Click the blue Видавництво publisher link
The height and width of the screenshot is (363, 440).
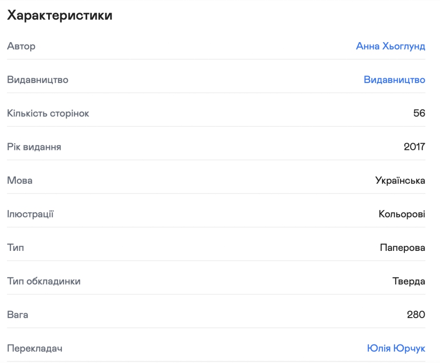point(394,80)
